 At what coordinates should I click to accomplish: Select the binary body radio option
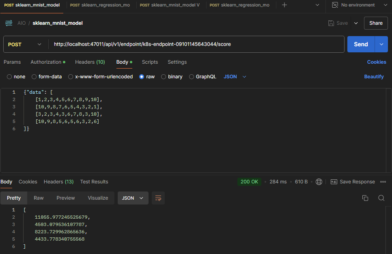pyautogui.click(x=164, y=77)
